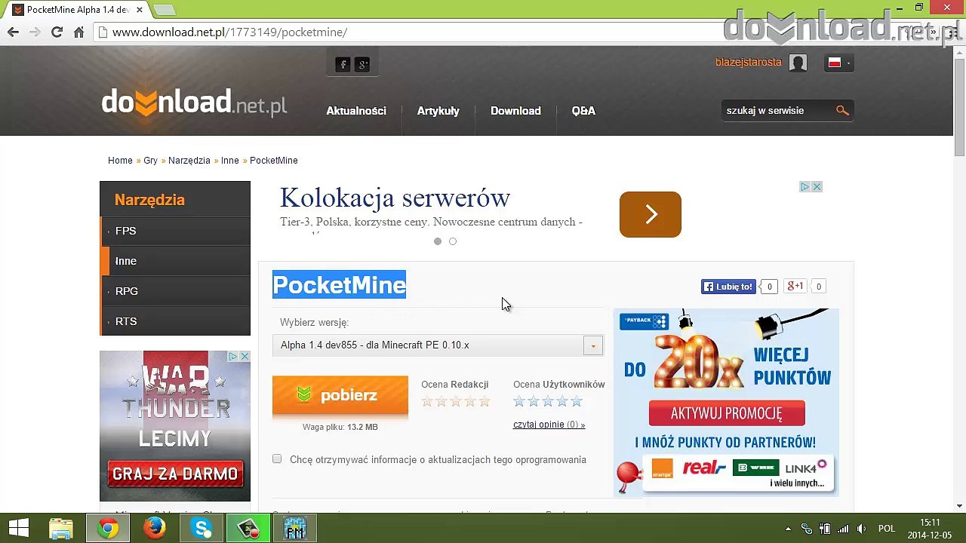Open the browser home page icon
The width and height of the screenshot is (966, 543).
point(78,32)
